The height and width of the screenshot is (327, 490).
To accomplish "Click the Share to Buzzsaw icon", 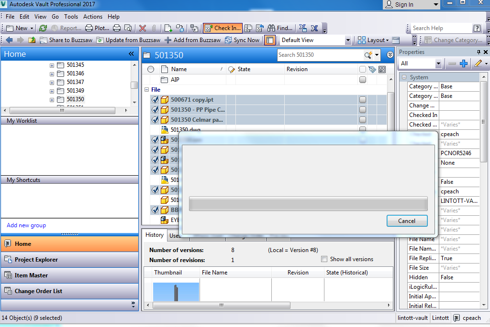I will [x=44, y=40].
